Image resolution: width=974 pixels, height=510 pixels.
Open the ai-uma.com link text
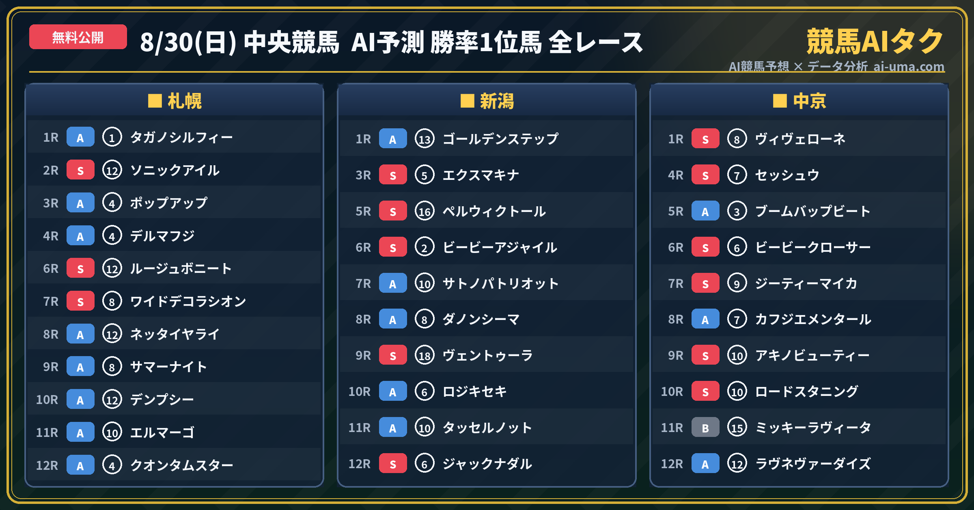click(x=909, y=66)
